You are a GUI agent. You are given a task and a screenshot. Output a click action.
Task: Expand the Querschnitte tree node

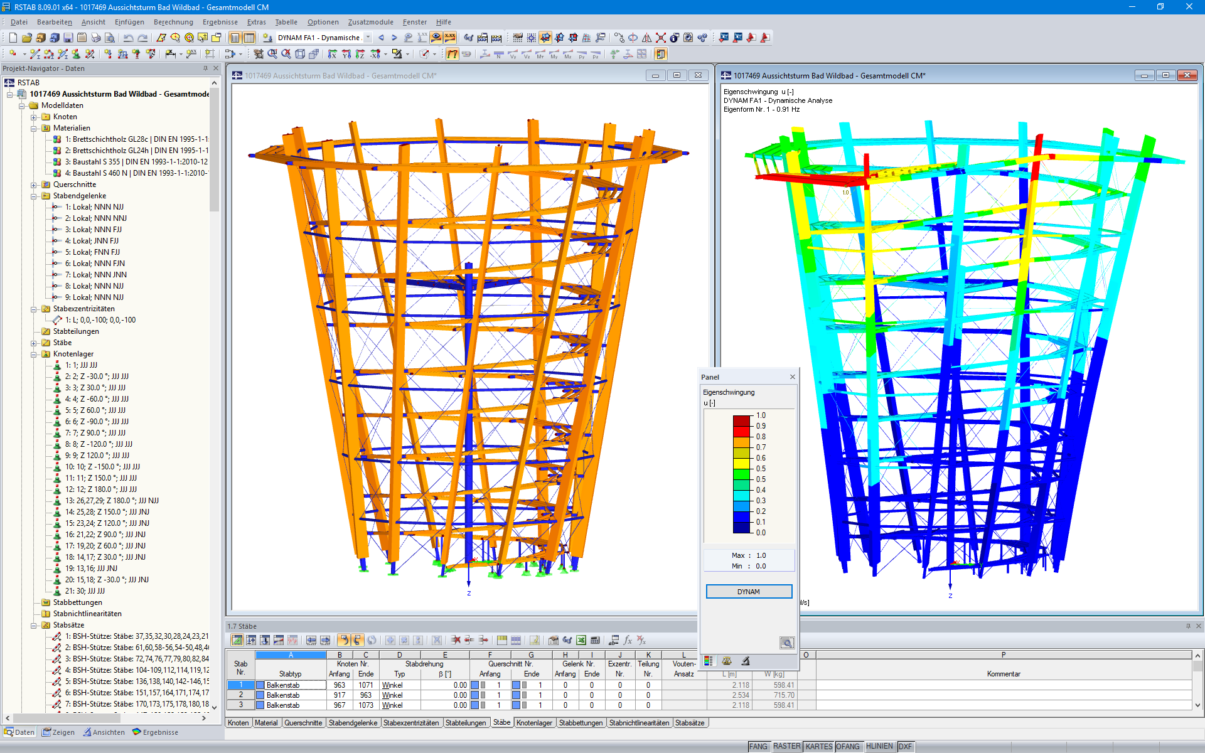[x=34, y=184]
